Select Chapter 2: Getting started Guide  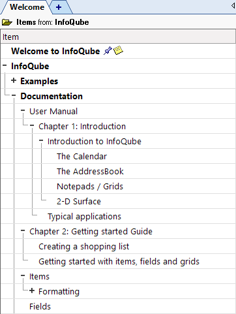[91, 232]
